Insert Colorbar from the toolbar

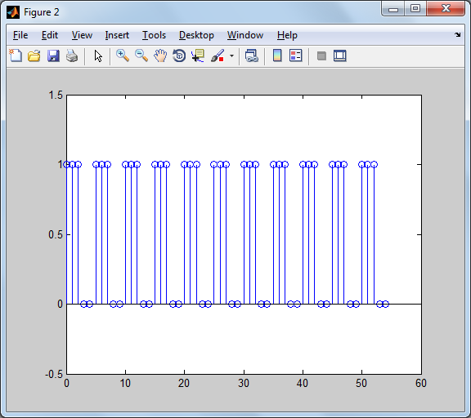click(277, 56)
